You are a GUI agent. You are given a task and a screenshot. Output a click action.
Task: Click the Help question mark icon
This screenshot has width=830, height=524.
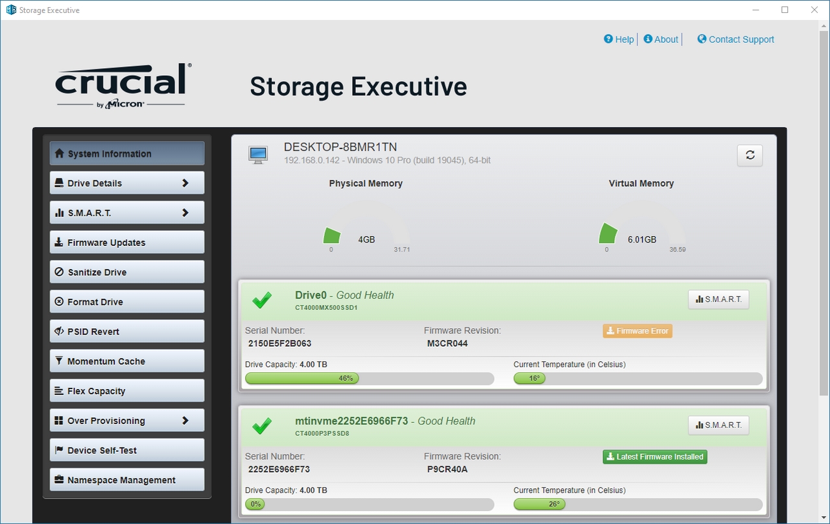pos(608,39)
